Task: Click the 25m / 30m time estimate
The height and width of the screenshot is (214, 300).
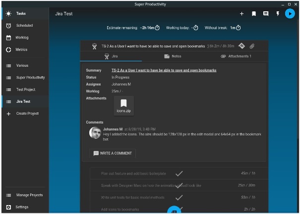Action: point(246,185)
